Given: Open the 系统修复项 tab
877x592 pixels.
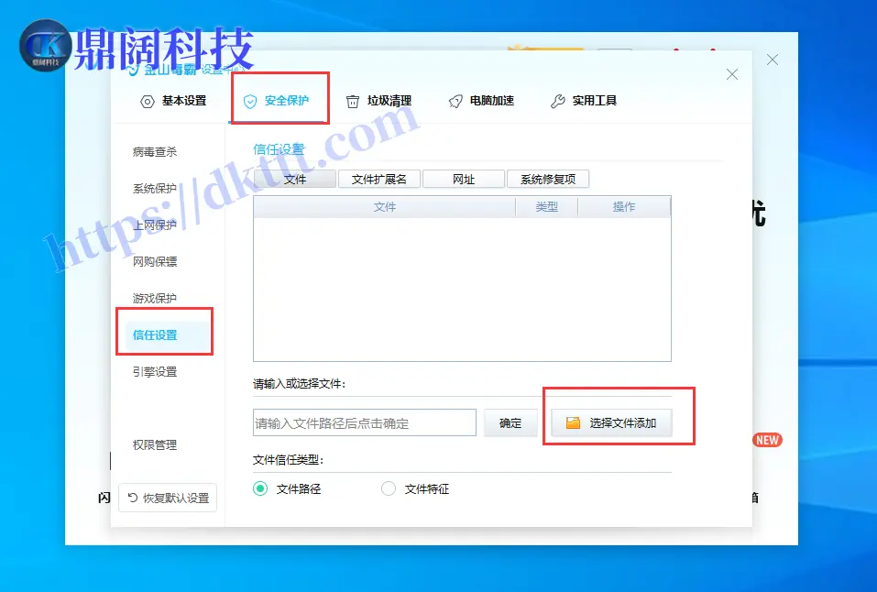Looking at the screenshot, I should point(548,180).
